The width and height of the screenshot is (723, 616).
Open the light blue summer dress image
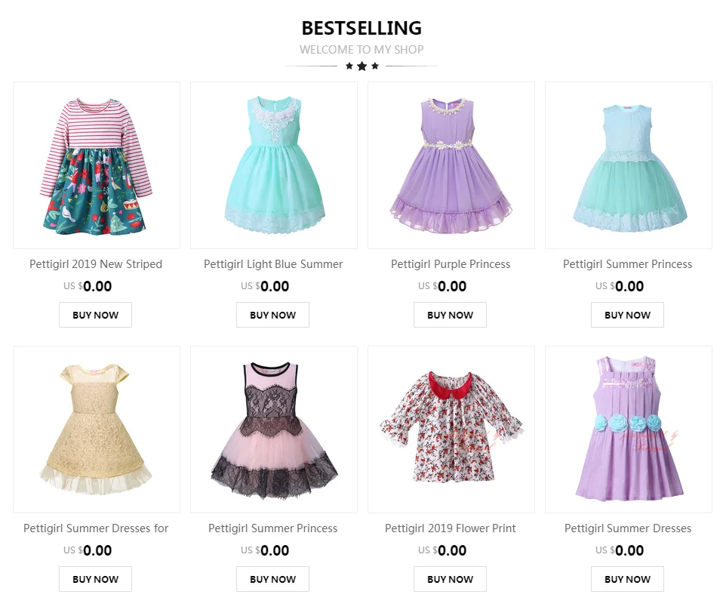coord(274,165)
